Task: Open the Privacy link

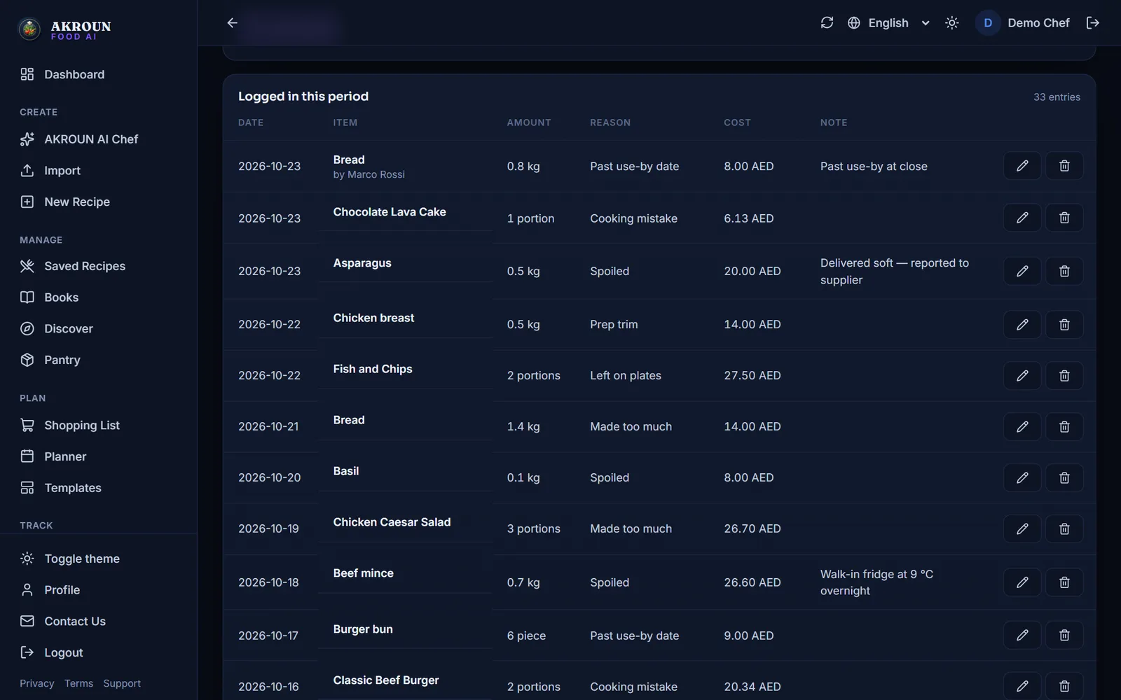Action: point(36,683)
